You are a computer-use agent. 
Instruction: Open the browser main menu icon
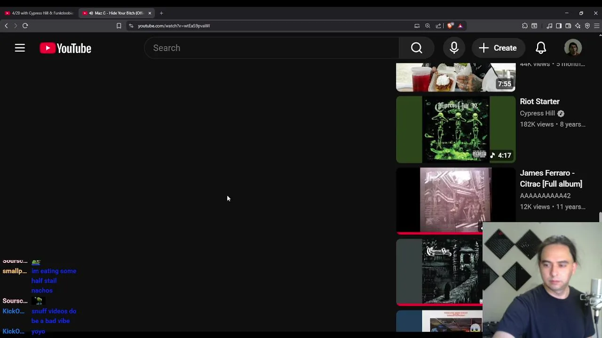coord(596,26)
